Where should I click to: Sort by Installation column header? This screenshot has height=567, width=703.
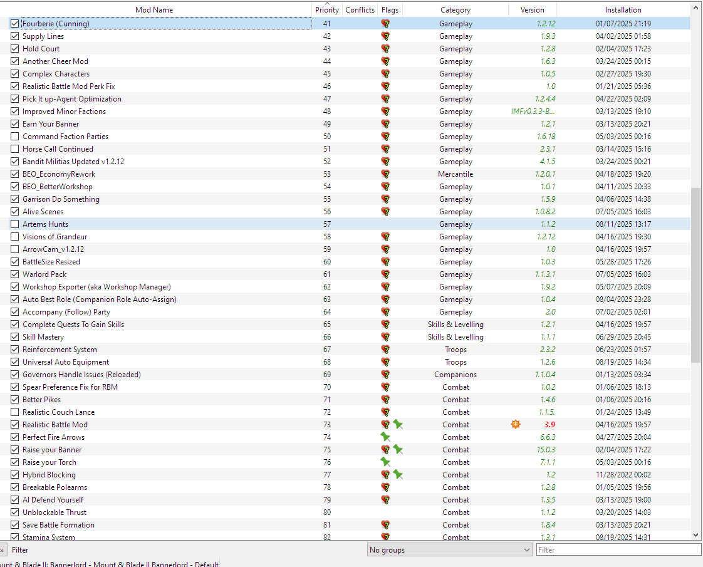pyautogui.click(x=623, y=10)
